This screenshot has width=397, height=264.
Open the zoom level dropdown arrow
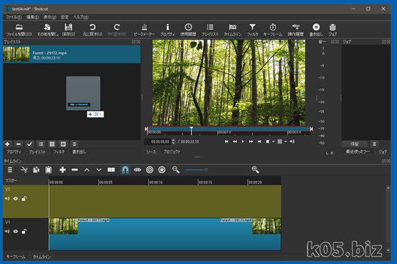click(x=274, y=142)
